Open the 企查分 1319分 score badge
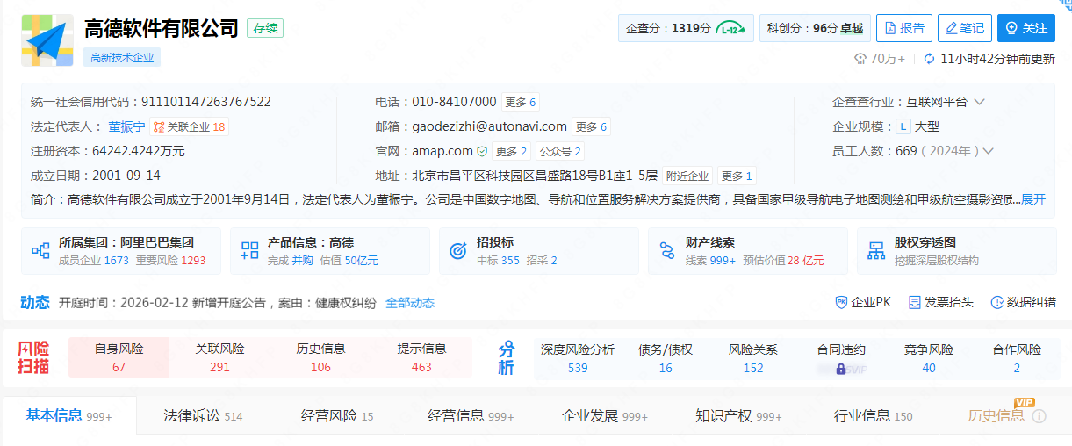 tap(686, 28)
